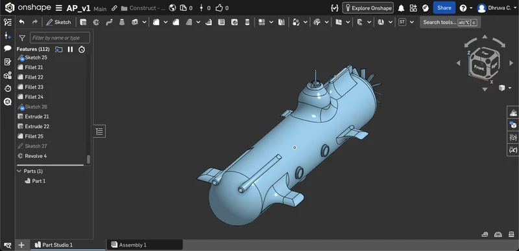Screen dimensions: 519x251
Task: Open the regeneration times stopwatch icon
Action: 82,50
